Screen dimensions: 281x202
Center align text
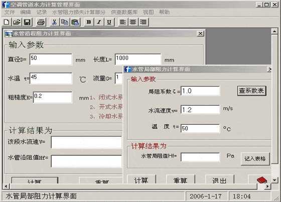[133, 22]
